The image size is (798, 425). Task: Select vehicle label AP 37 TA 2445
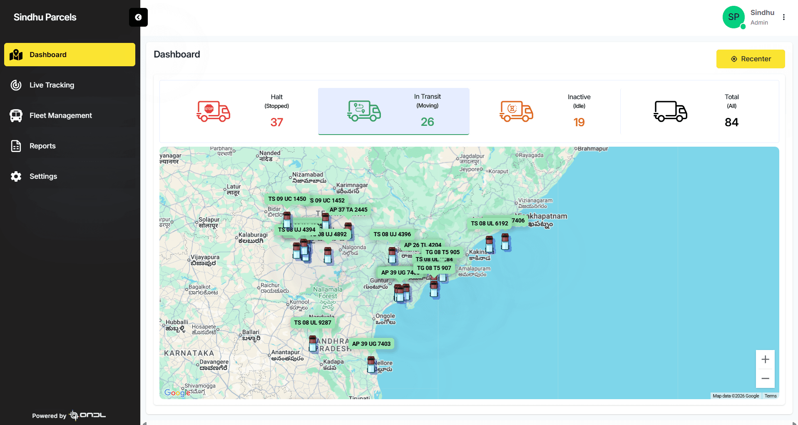[x=348, y=210]
